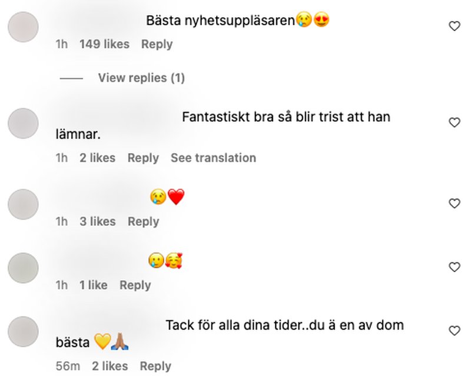
Task: Reply to the 'Fantastiskt bra' comment
Action: tap(143, 158)
